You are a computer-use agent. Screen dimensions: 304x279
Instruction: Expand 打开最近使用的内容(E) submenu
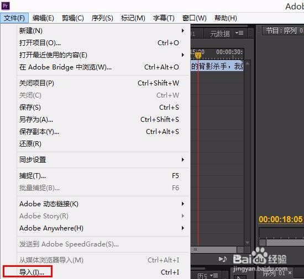point(103,55)
